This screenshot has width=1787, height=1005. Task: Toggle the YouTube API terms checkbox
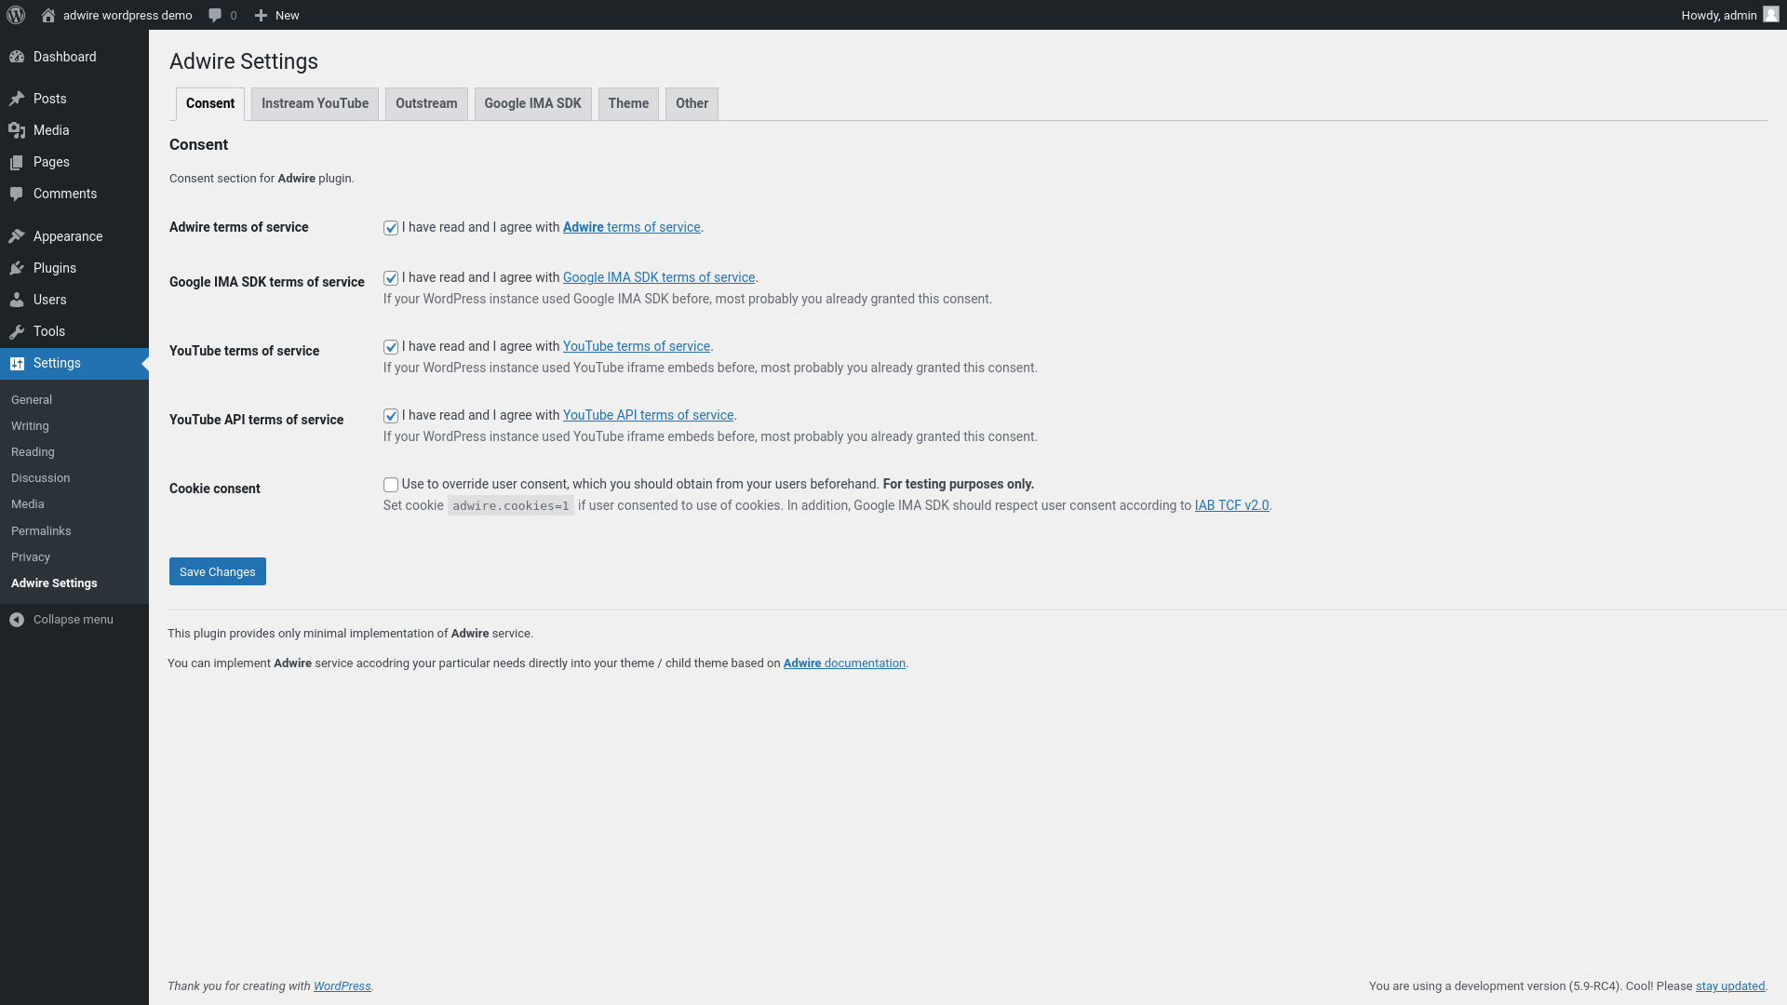pyautogui.click(x=392, y=415)
